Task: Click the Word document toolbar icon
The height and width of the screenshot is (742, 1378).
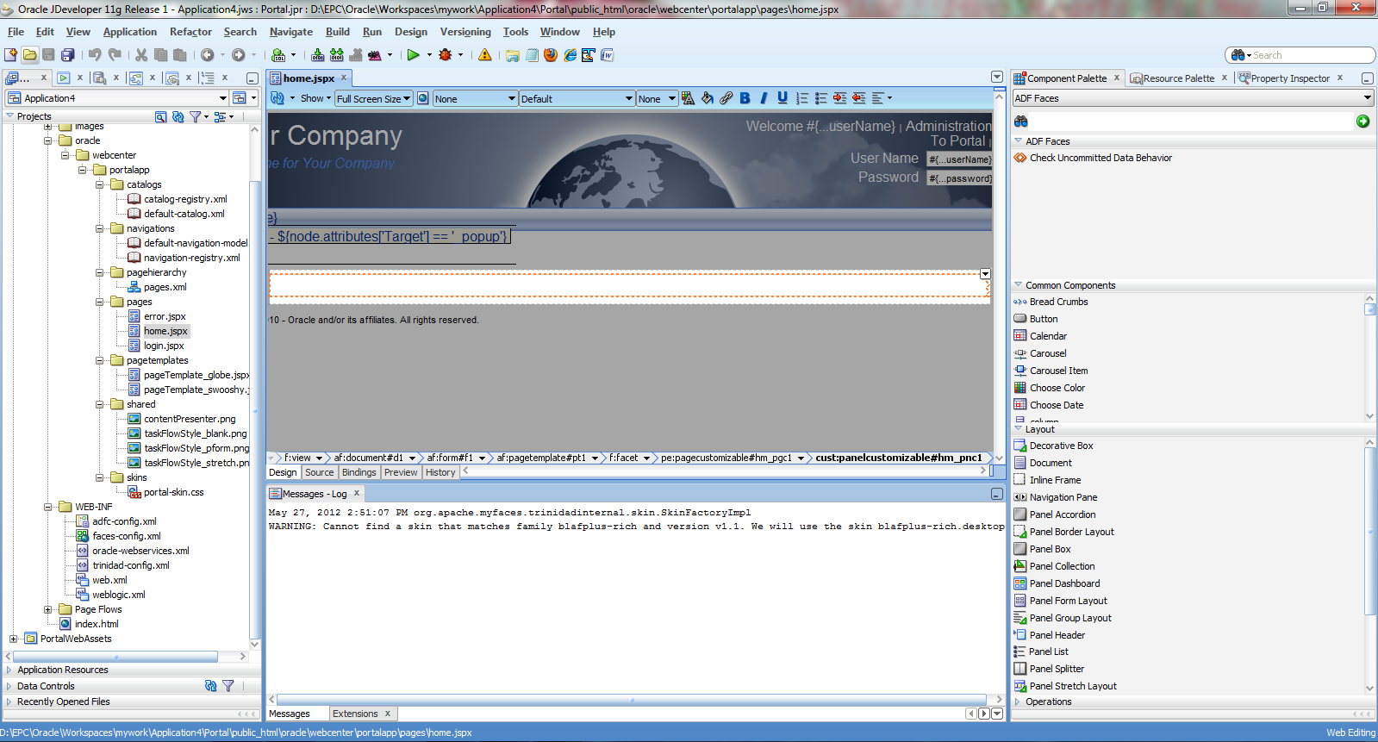Action: (608, 54)
